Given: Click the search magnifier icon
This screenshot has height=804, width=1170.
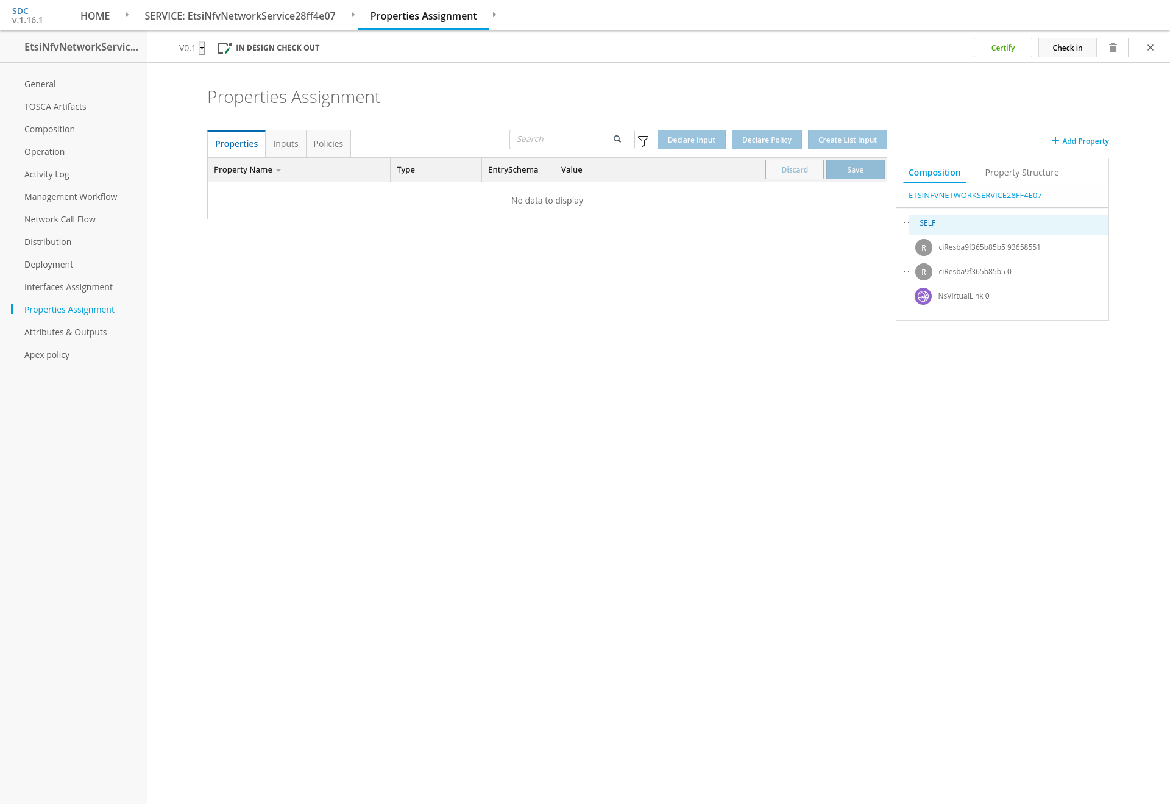Looking at the screenshot, I should (x=617, y=139).
